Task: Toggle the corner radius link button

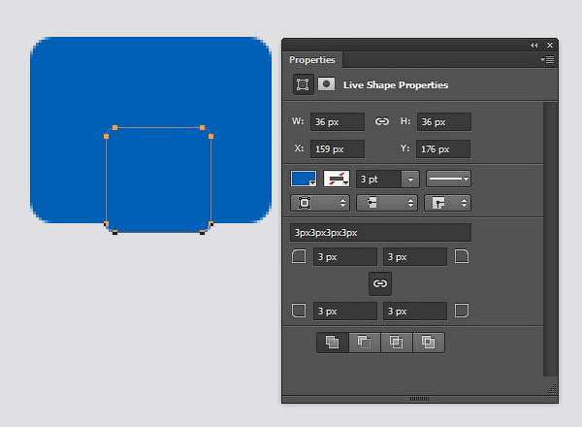Action: 379,283
